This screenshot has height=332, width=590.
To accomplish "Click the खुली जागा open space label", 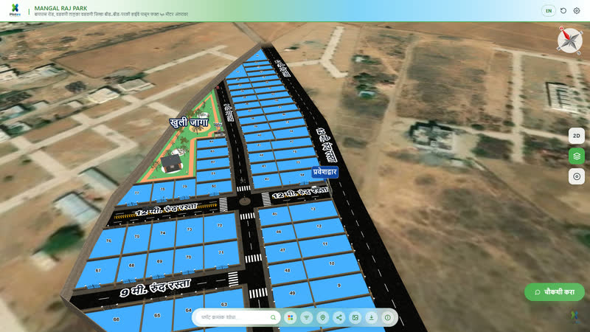I will tap(189, 122).
